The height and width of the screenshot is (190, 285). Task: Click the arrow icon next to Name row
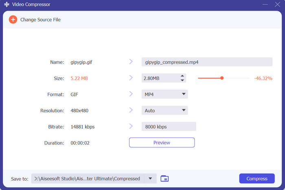point(131,62)
